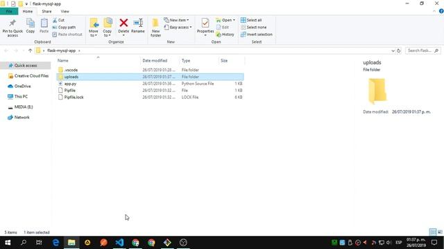This screenshot has height=249, width=444.
Task: Open Visual Studio Code from taskbar
Action: 119,243
